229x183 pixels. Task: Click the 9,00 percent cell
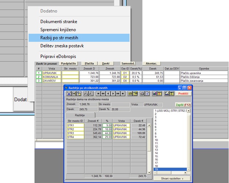[107, 125]
